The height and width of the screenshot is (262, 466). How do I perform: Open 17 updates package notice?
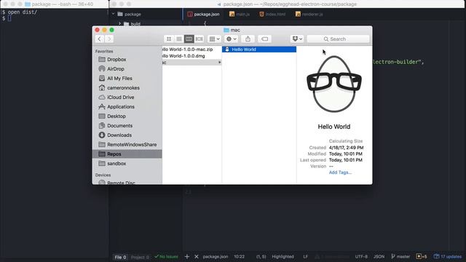(448, 257)
